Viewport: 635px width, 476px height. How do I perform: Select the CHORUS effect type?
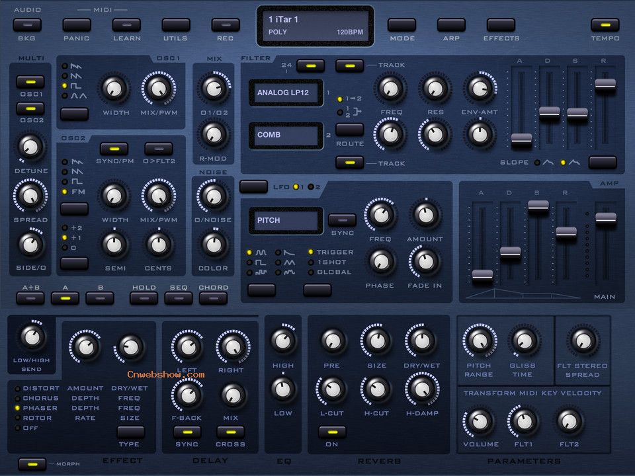18,398
